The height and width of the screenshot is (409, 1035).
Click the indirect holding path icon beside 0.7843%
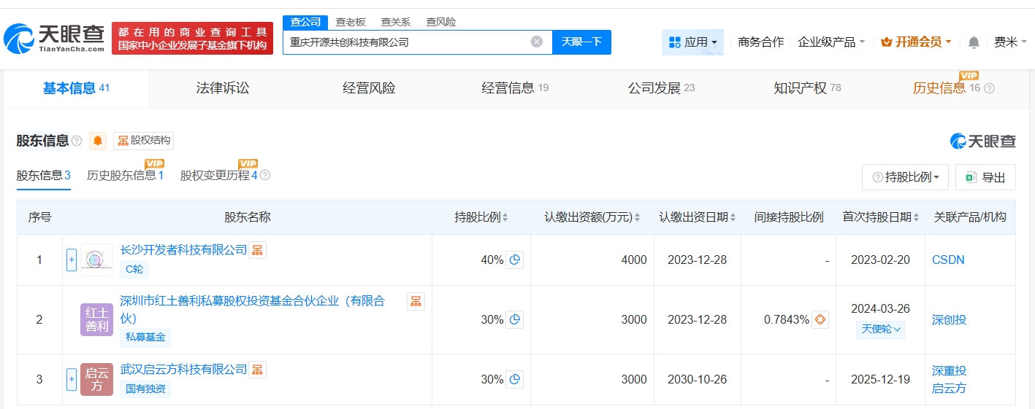tap(820, 319)
